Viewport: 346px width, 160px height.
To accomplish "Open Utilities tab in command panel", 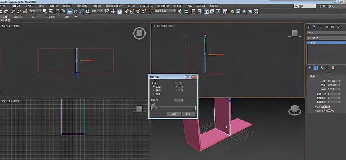I will (338, 27).
